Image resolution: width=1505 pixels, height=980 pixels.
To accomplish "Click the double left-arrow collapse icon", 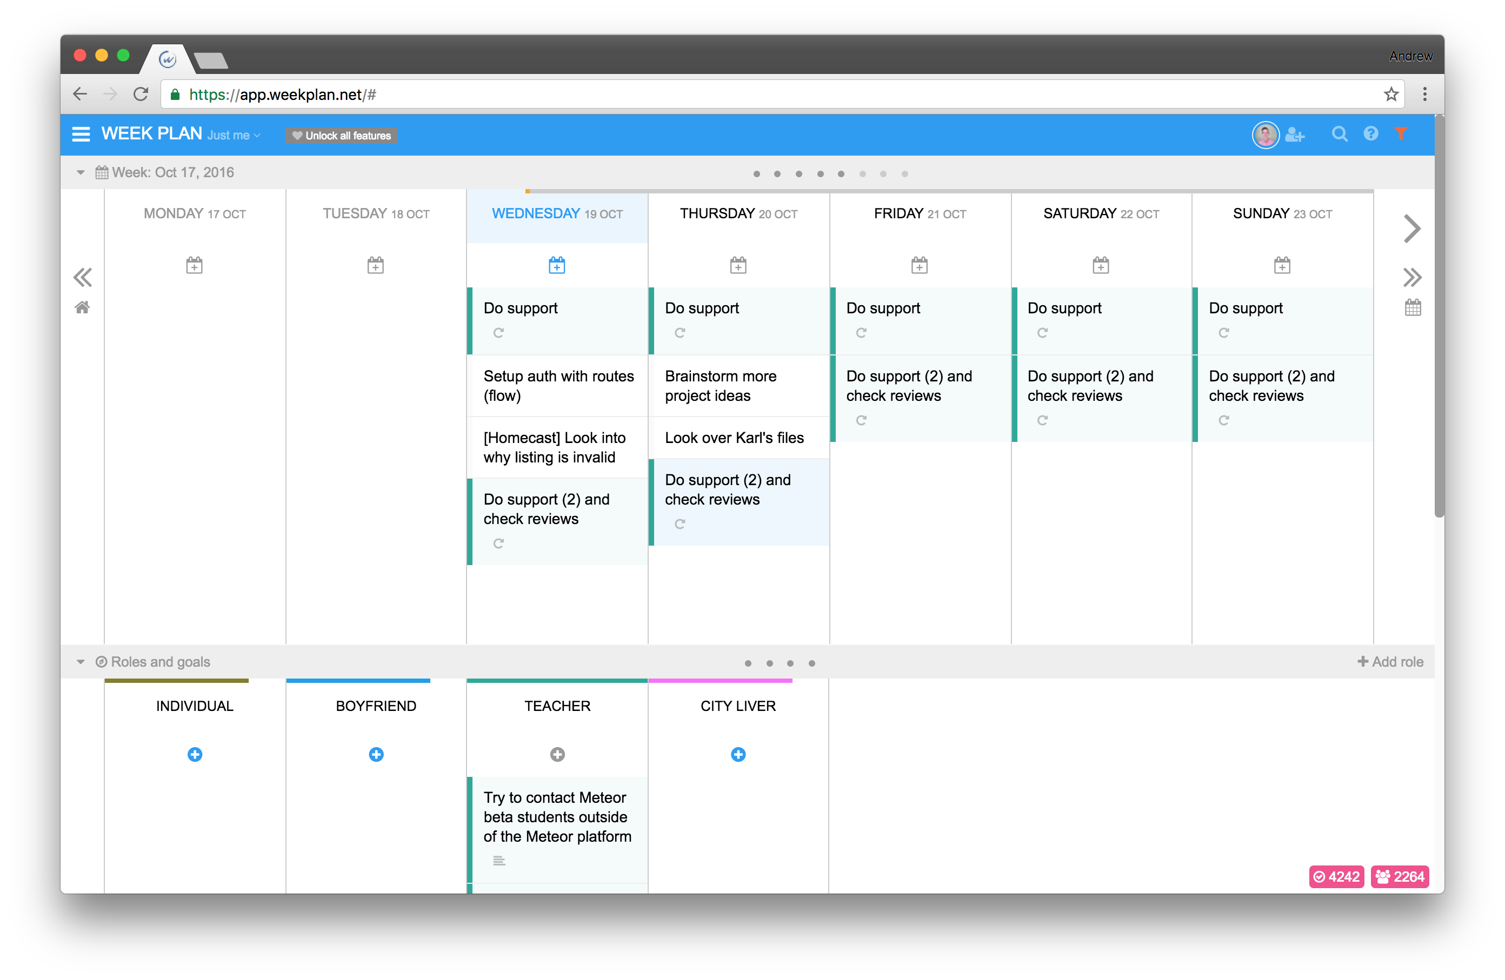I will [x=82, y=276].
